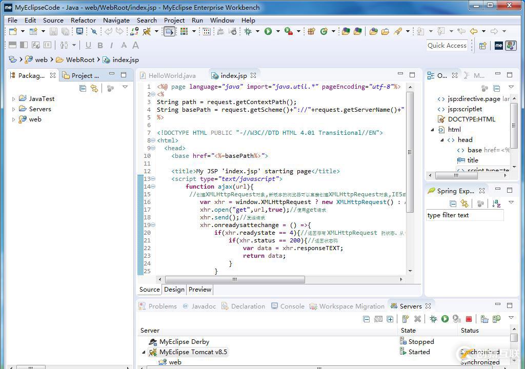Click the Forward navigation arrow
Viewport: 525px width, 369px height.
494,31
